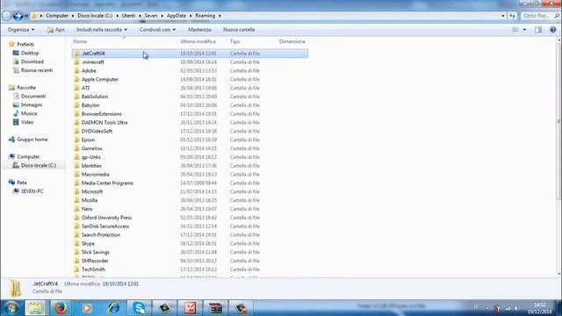Select the Search Protection folder
Image resolution: width=562 pixels, height=316 pixels.
coord(190,235)
